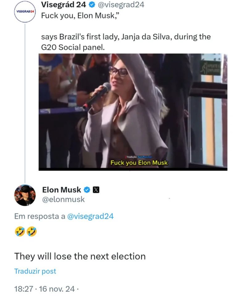The height and width of the screenshot is (298, 241).
Task: Click the second laughing emoji in the reply
Action: coord(32,231)
